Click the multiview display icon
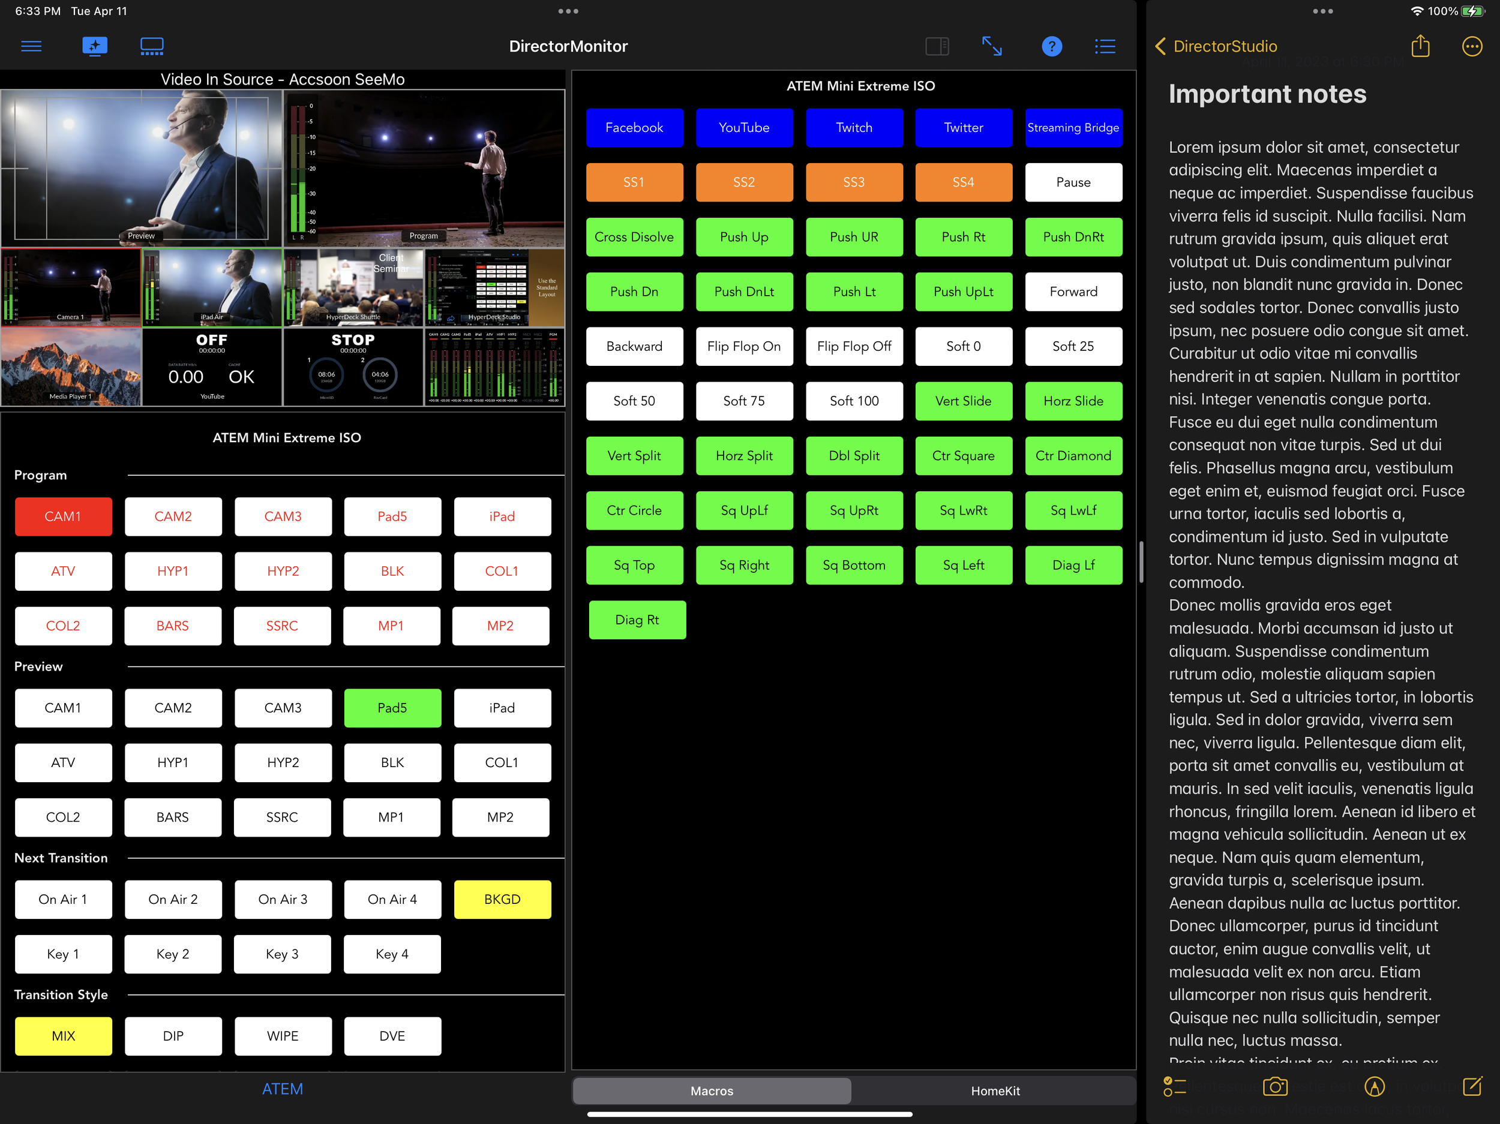1500x1124 pixels. (x=151, y=46)
